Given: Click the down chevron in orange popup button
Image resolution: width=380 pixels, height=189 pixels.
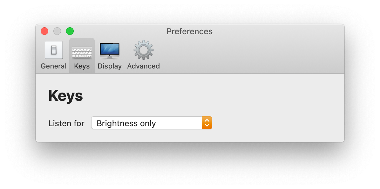Looking at the screenshot, I should coord(207,126).
